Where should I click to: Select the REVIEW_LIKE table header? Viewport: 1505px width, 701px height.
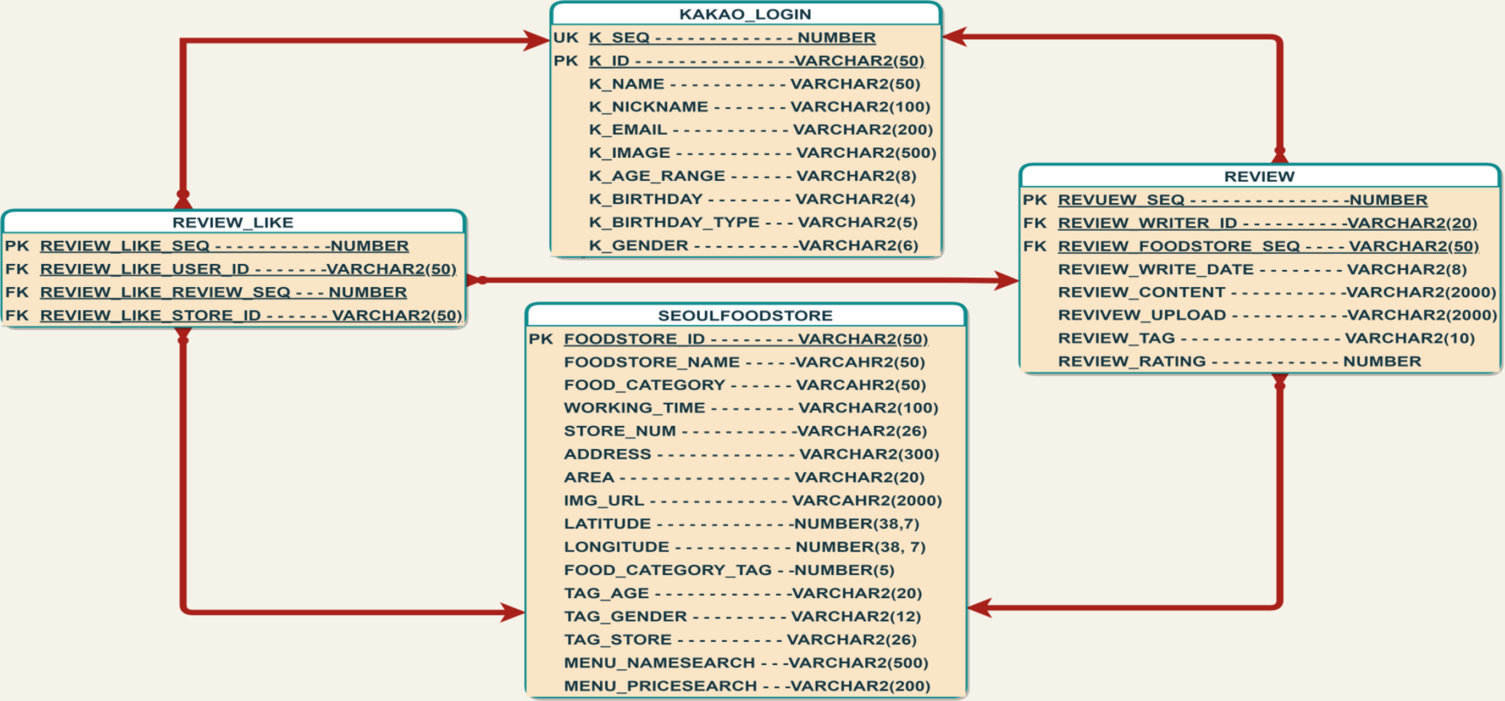(x=233, y=222)
